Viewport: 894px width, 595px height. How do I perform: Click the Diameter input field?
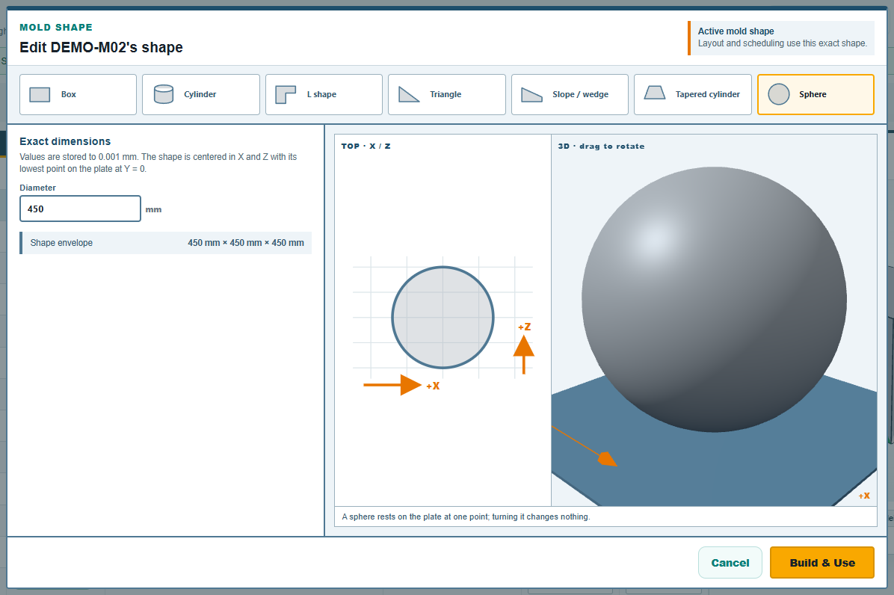[81, 209]
